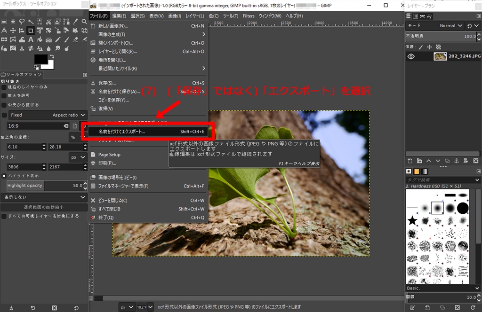Screen dimensions: 482x312
Task: Click '選択範囲の自動縮小' button
Action: coord(44,207)
